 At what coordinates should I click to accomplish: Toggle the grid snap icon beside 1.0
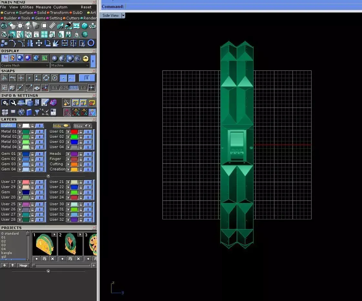[x=91, y=87]
